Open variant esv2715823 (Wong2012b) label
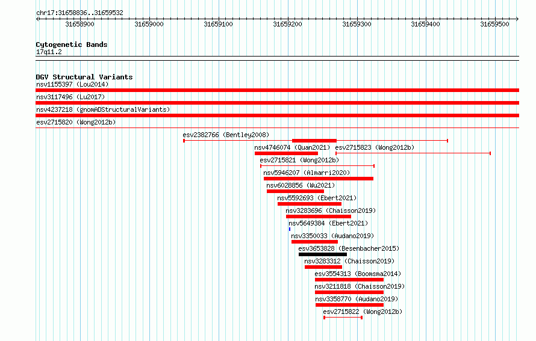 coord(375,147)
